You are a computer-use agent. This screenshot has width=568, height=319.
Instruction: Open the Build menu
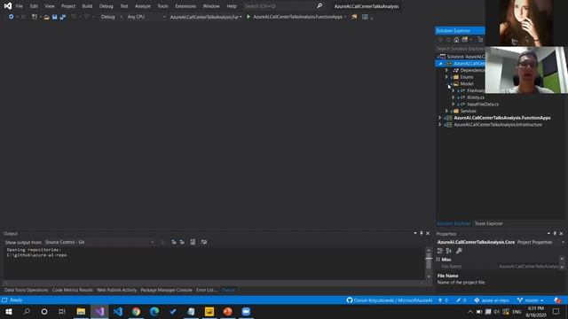[87, 6]
